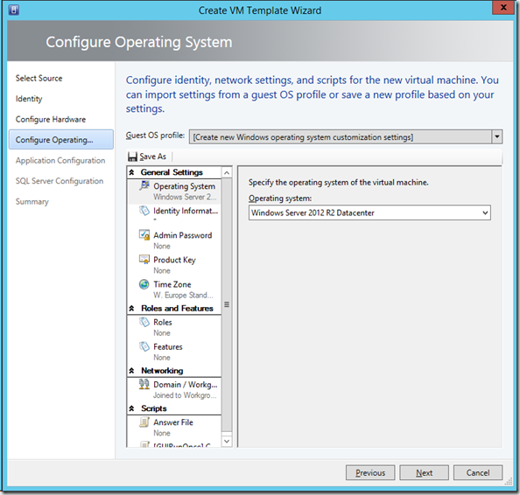Collapse the General Settings section
Image resolution: width=520 pixels, height=495 pixels.
[x=131, y=172]
